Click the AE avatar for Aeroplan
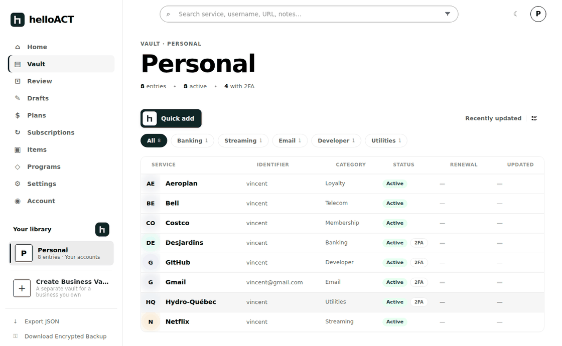The image size is (562, 346). click(151, 184)
